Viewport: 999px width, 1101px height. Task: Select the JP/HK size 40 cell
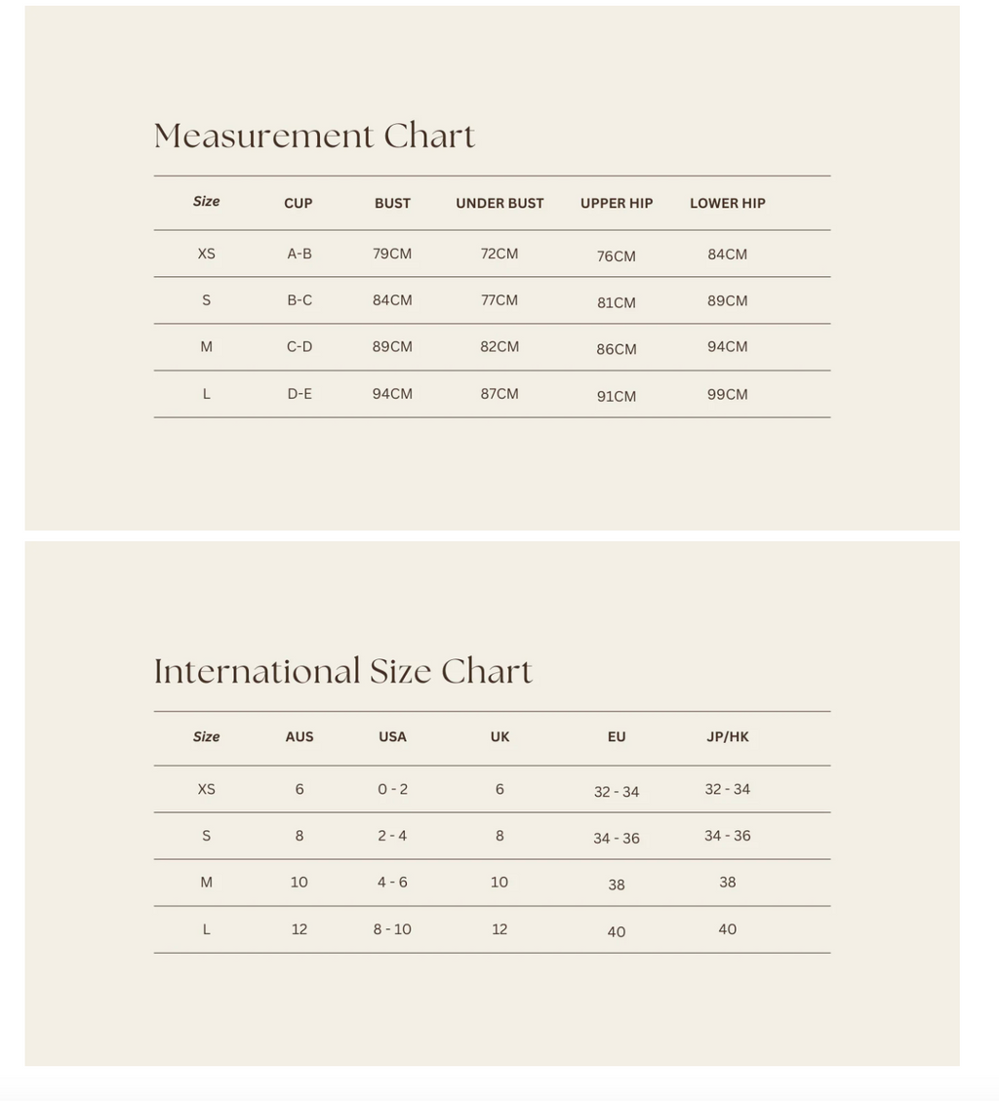point(728,929)
